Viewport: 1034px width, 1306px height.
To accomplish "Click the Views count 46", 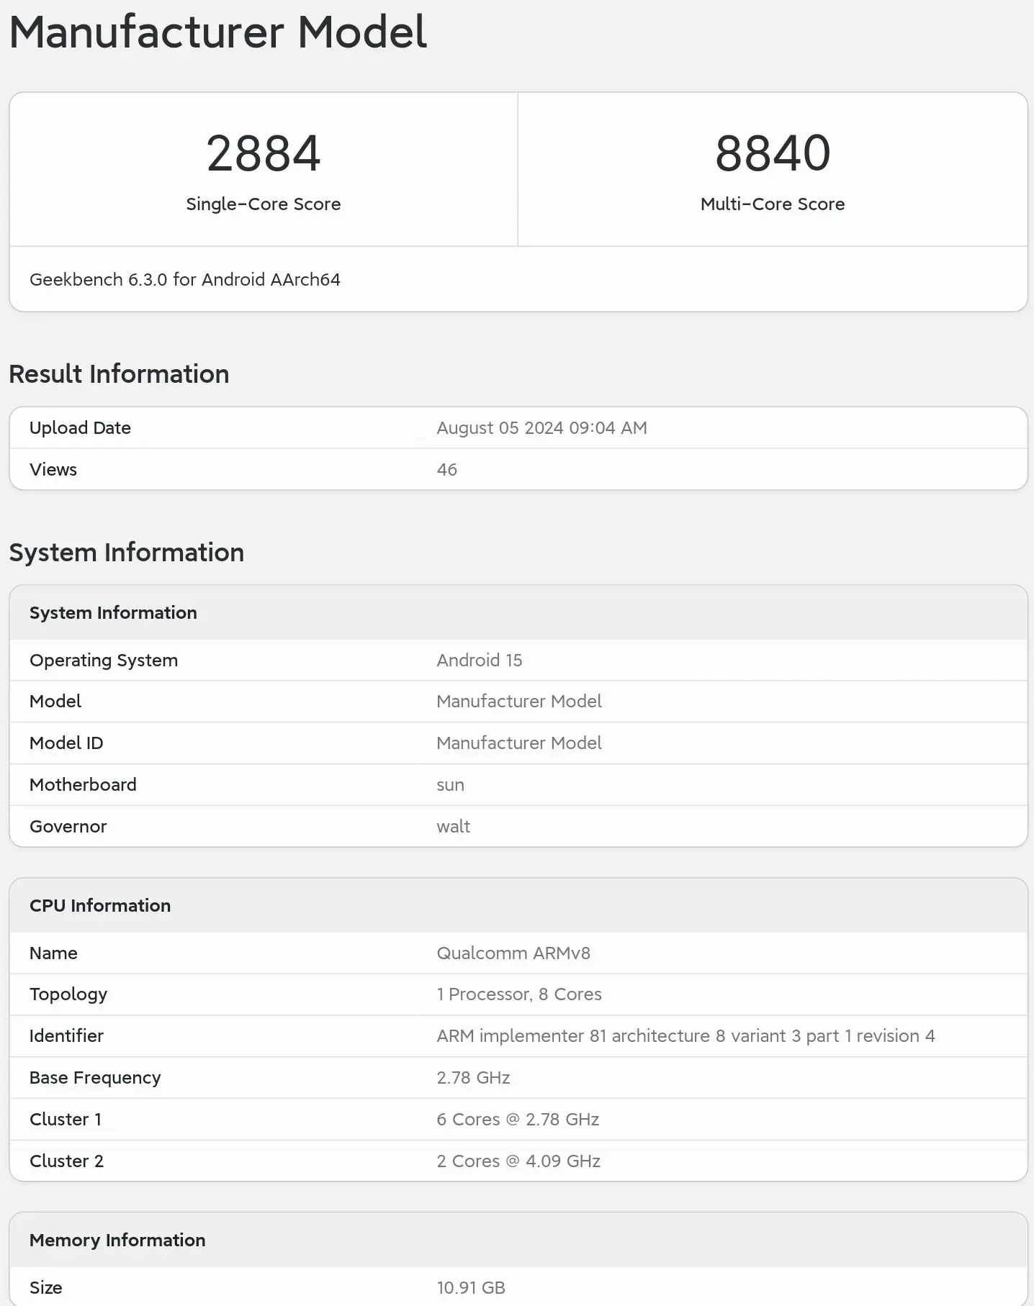I will [x=446, y=470].
